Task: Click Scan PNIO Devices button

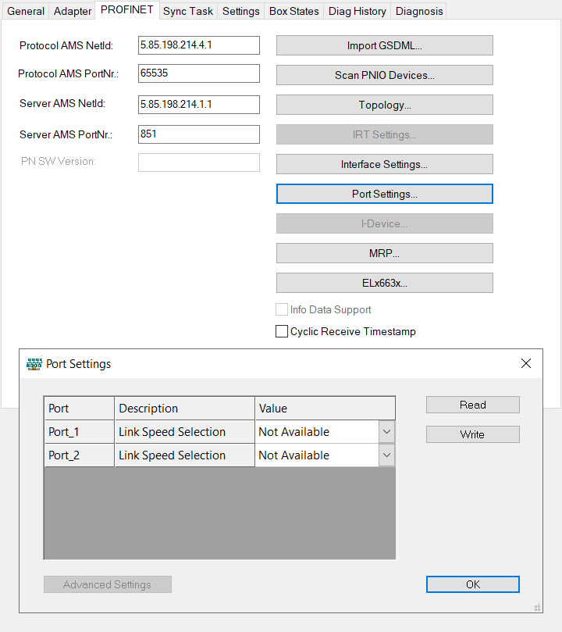Action: [x=385, y=75]
